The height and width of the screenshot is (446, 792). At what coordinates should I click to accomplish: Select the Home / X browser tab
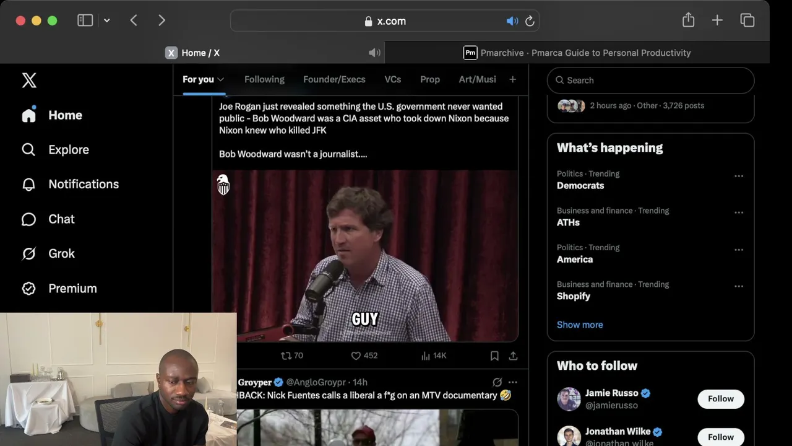pyautogui.click(x=194, y=53)
